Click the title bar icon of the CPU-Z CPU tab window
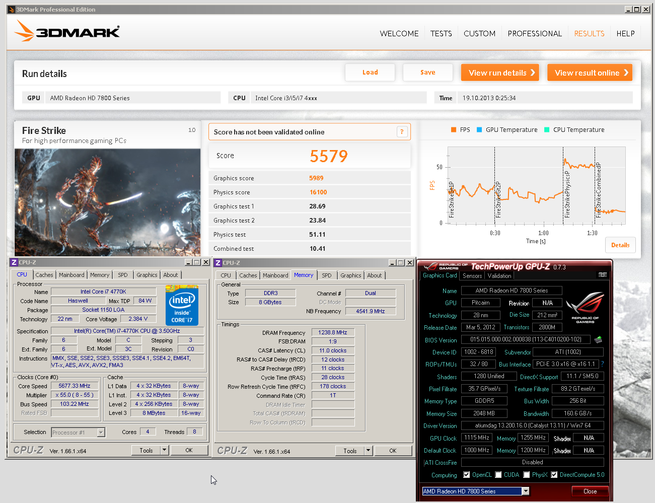 click(x=14, y=262)
